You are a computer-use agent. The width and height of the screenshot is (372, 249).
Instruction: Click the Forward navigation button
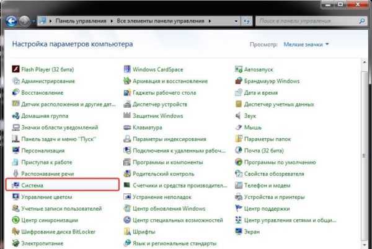tap(24, 21)
